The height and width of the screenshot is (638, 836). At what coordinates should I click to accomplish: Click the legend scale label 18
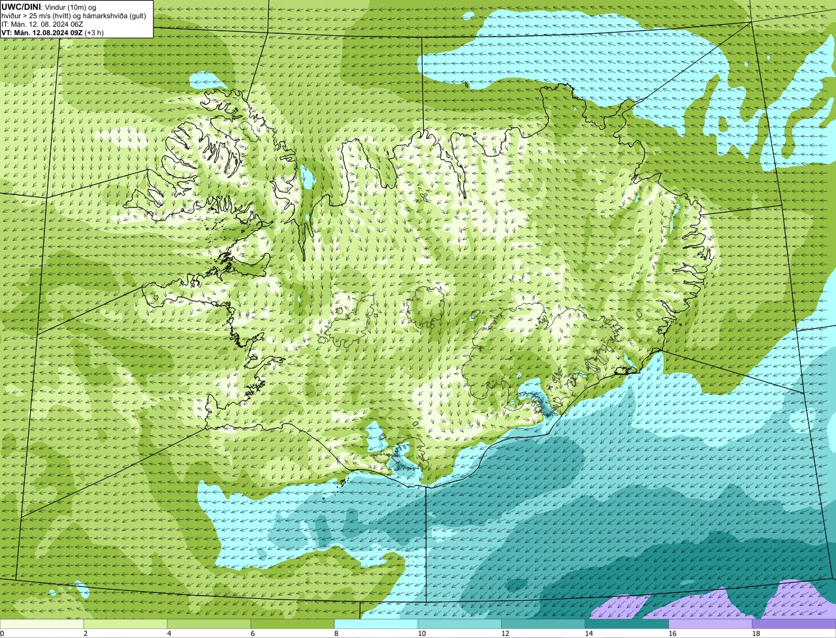click(756, 633)
